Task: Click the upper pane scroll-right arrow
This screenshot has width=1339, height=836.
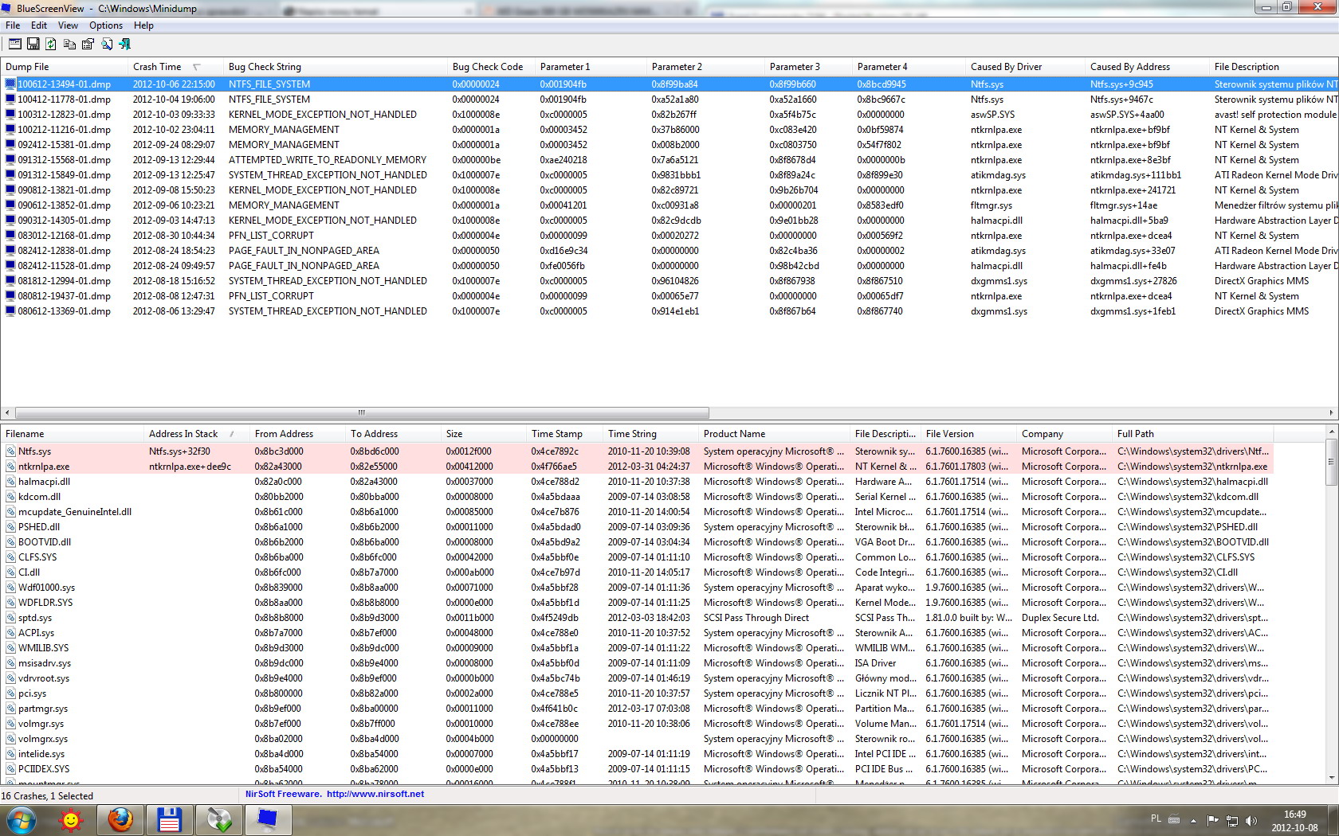Action: [x=1331, y=412]
